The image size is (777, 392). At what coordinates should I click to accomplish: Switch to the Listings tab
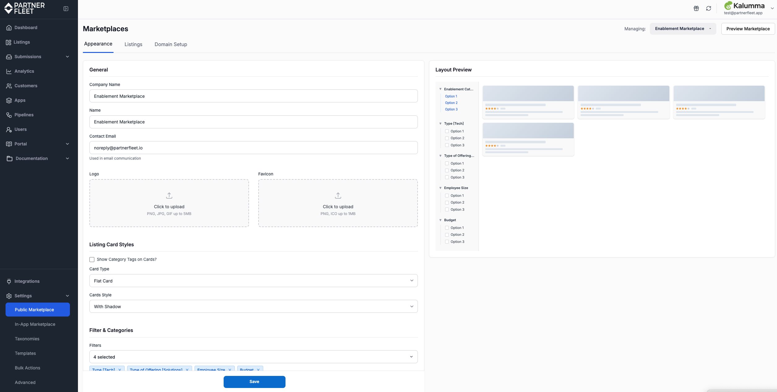click(x=133, y=44)
